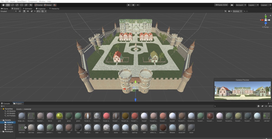Open the Account dropdown

[241, 5]
